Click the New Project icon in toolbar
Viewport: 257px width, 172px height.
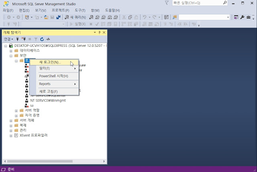[27, 17]
